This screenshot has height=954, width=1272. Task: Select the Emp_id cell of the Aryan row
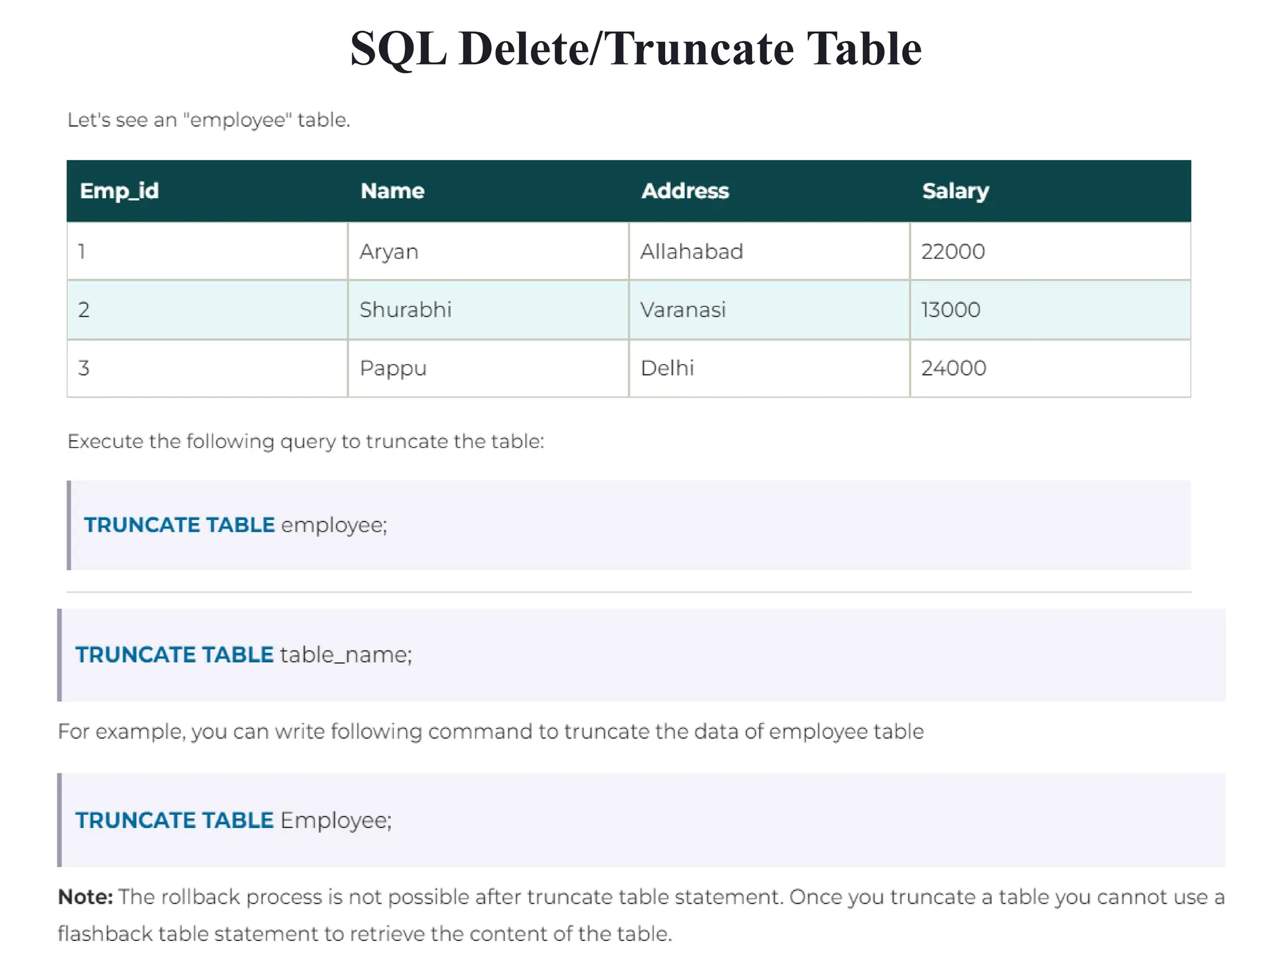click(x=207, y=251)
